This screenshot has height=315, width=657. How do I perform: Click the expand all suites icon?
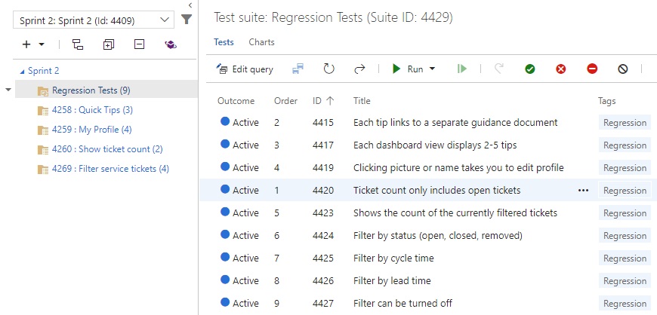pos(108,45)
